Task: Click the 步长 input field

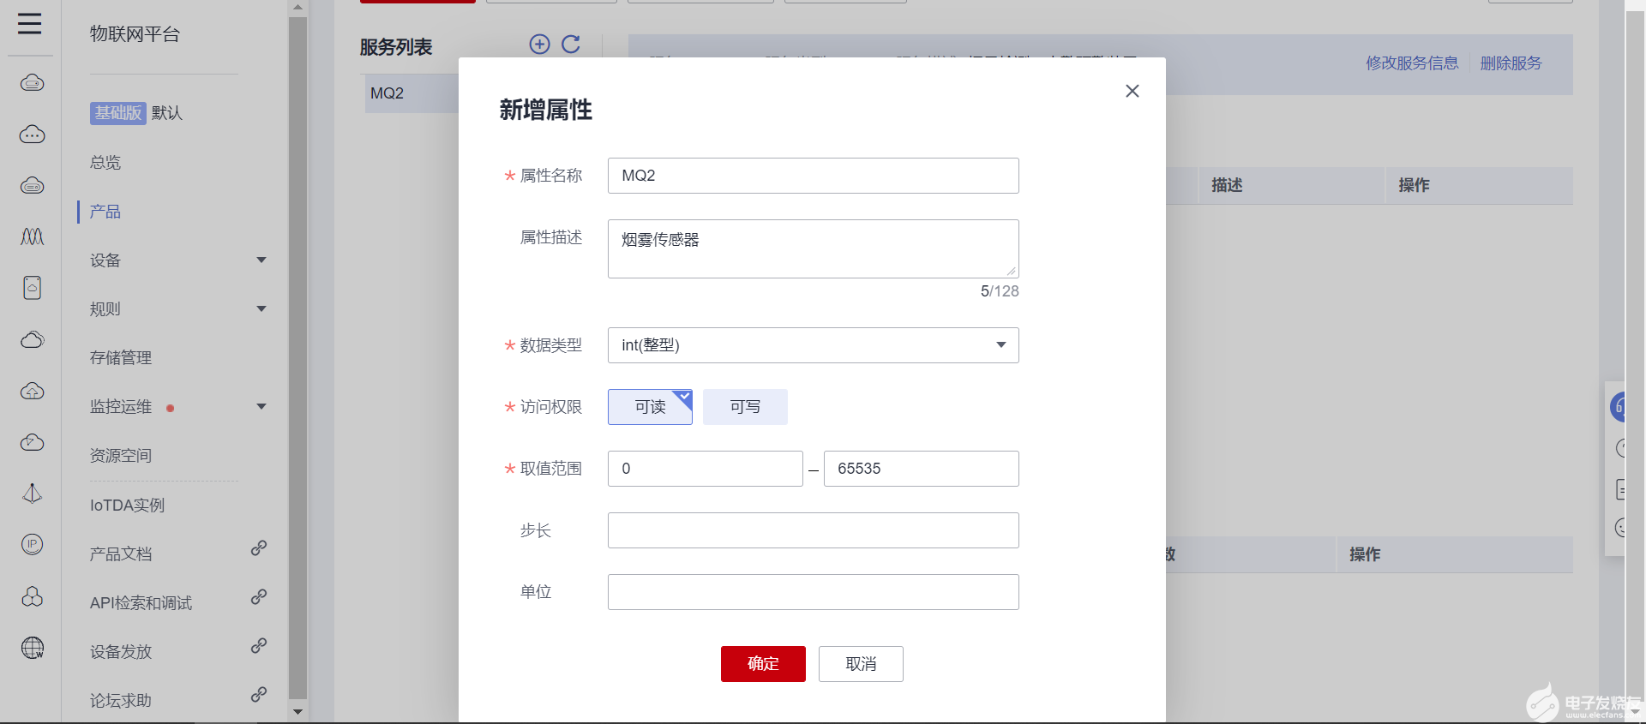Action: click(813, 530)
